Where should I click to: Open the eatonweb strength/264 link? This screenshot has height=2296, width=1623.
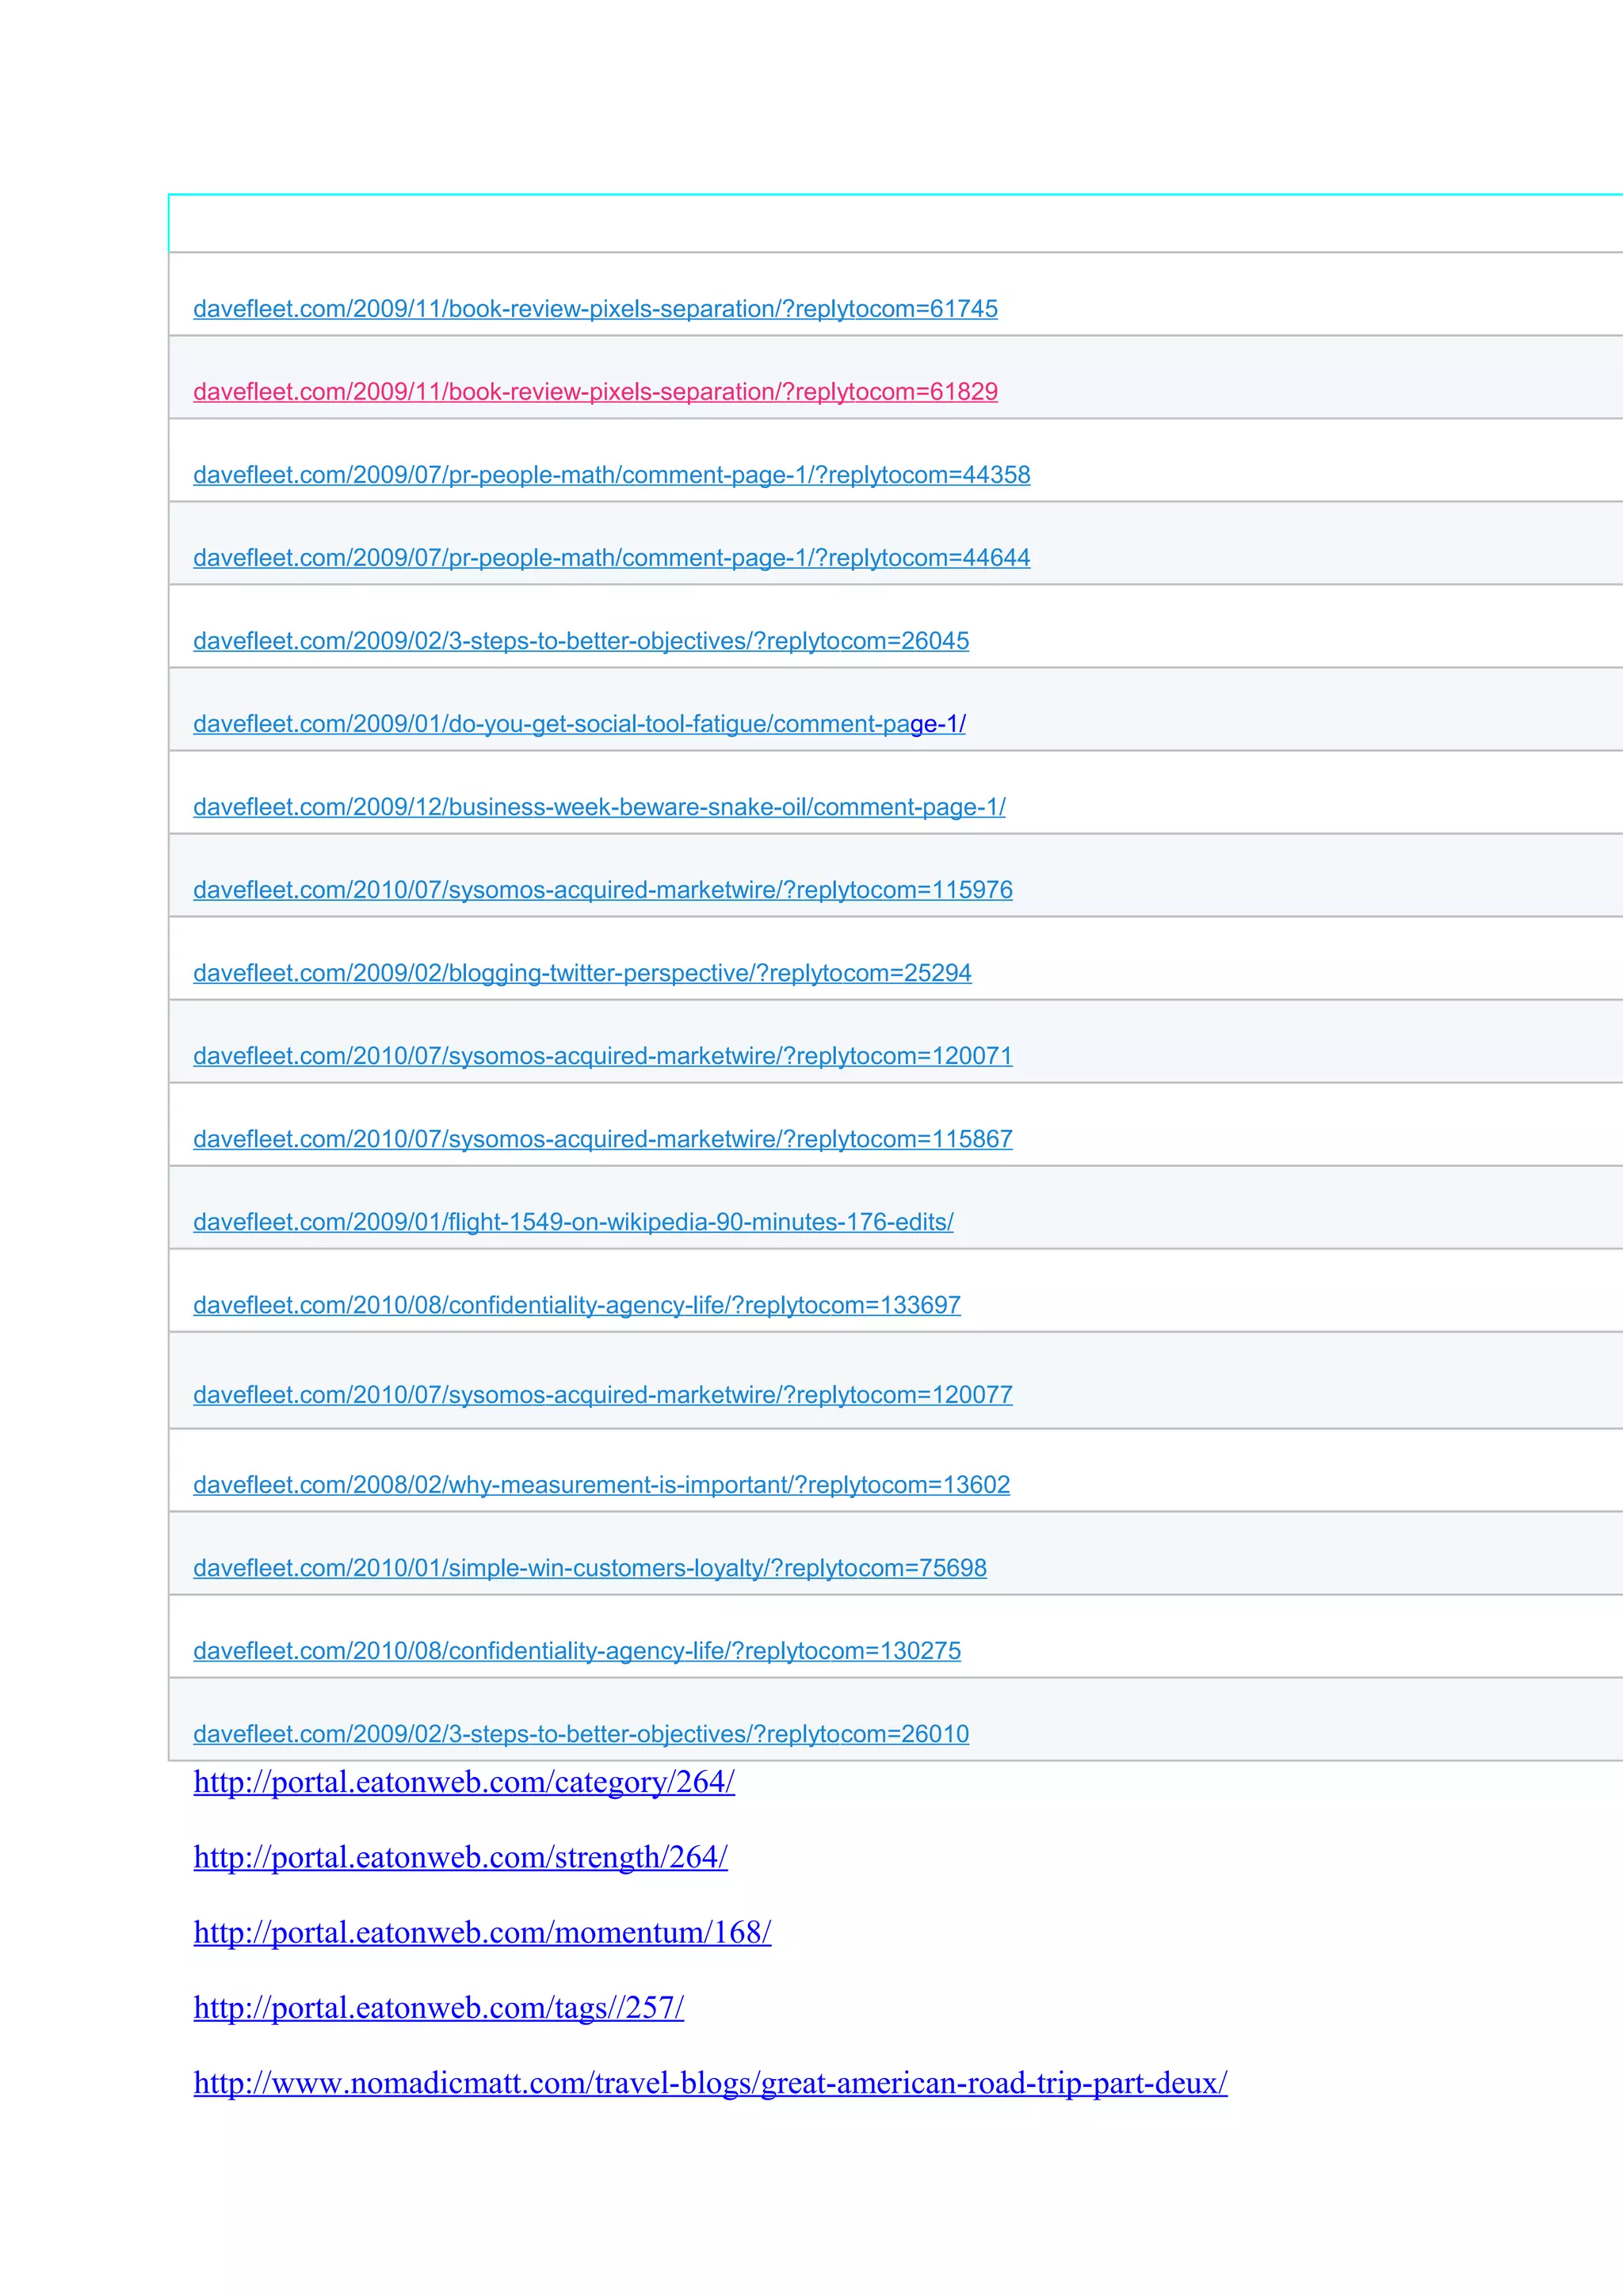[460, 1858]
